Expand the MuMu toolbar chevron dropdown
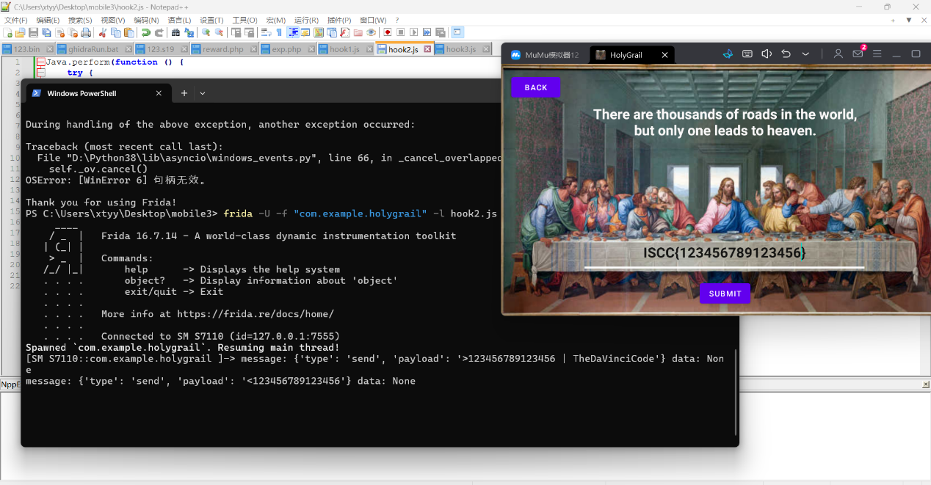The image size is (931, 485). 805,54
